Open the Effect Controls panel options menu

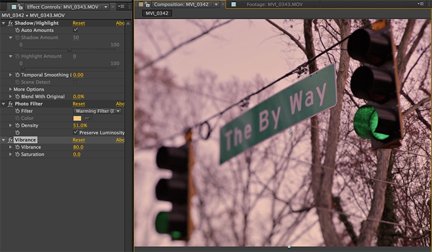tap(122, 5)
